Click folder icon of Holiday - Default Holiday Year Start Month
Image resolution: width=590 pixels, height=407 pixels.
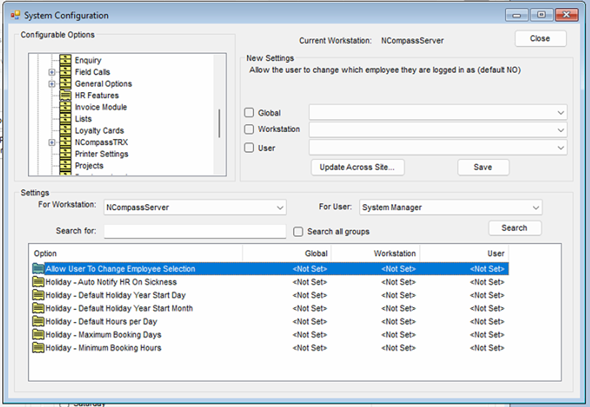coord(38,308)
